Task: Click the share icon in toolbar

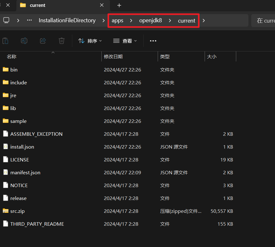Action: pos(43,41)
